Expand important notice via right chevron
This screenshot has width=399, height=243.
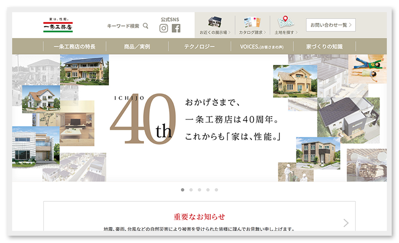346,223
